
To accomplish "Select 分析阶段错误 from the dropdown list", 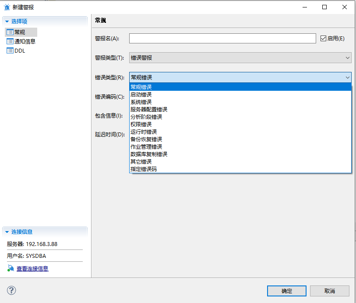I will 240,117.
